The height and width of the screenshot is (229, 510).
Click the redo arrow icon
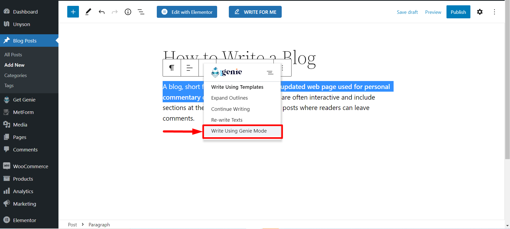[x=115, y=12]
